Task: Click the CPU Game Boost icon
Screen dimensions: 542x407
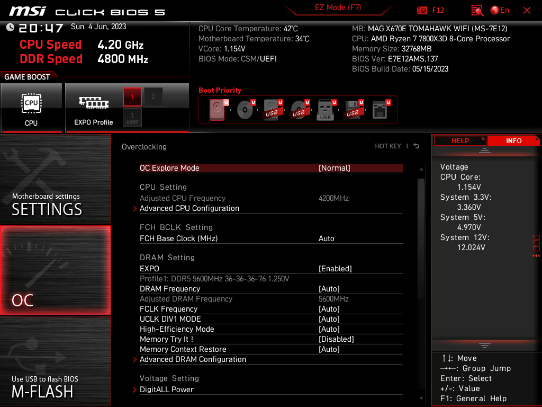Action: [31, 108]
